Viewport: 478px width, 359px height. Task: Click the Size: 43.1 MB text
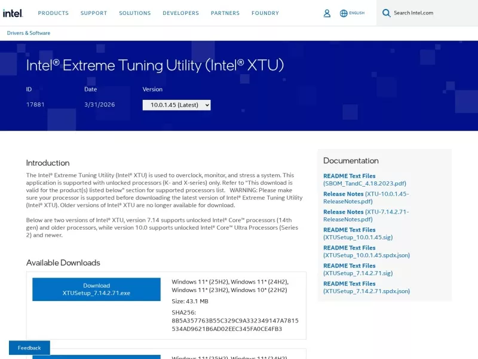coord(190,302)
